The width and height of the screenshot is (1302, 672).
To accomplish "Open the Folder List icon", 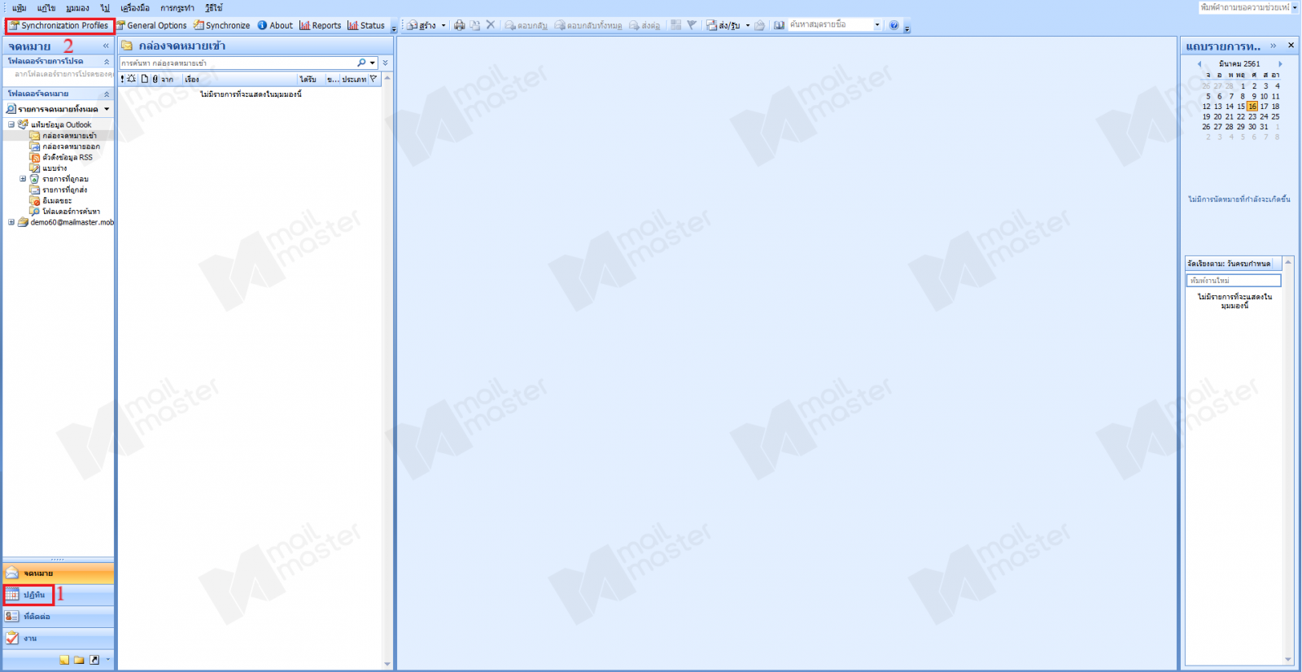I will tap(79, 660).
